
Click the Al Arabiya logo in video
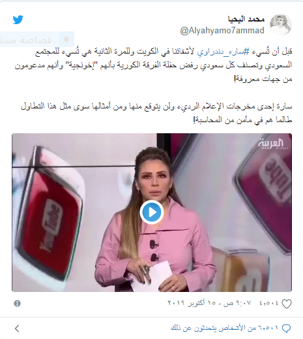(x=272, y=144)
